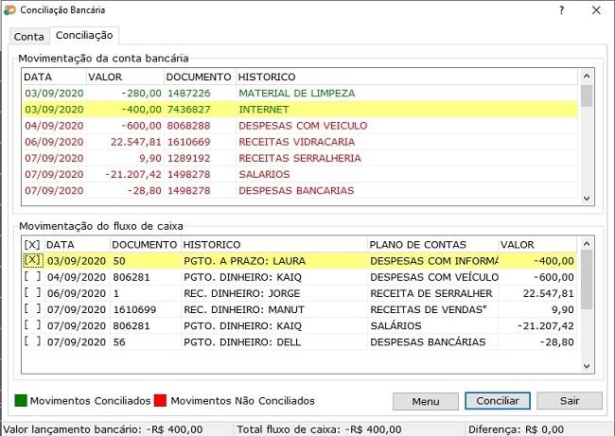Screen dimensions: 615x436
Task: Click document number 8068288
Action: (x=189, y=126)
